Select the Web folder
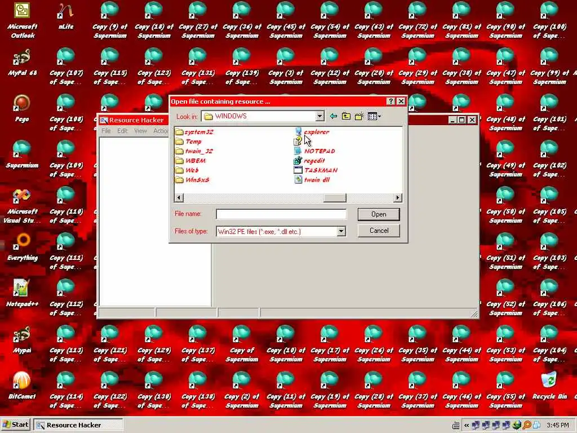Viewport: 577px width, 433px height. click(187, 170)
